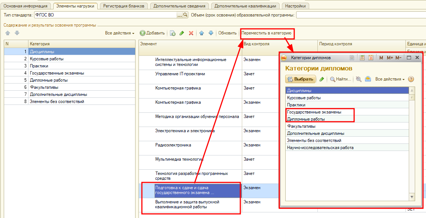426x218 pixels.
Task: Click the envelope icon in dialog toolbar
Action: coord(368,79)
